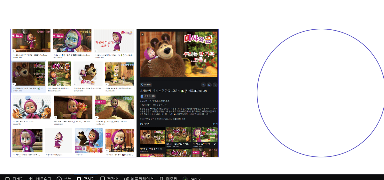Click the share icon in preview panel

click(x=203, y=85)
